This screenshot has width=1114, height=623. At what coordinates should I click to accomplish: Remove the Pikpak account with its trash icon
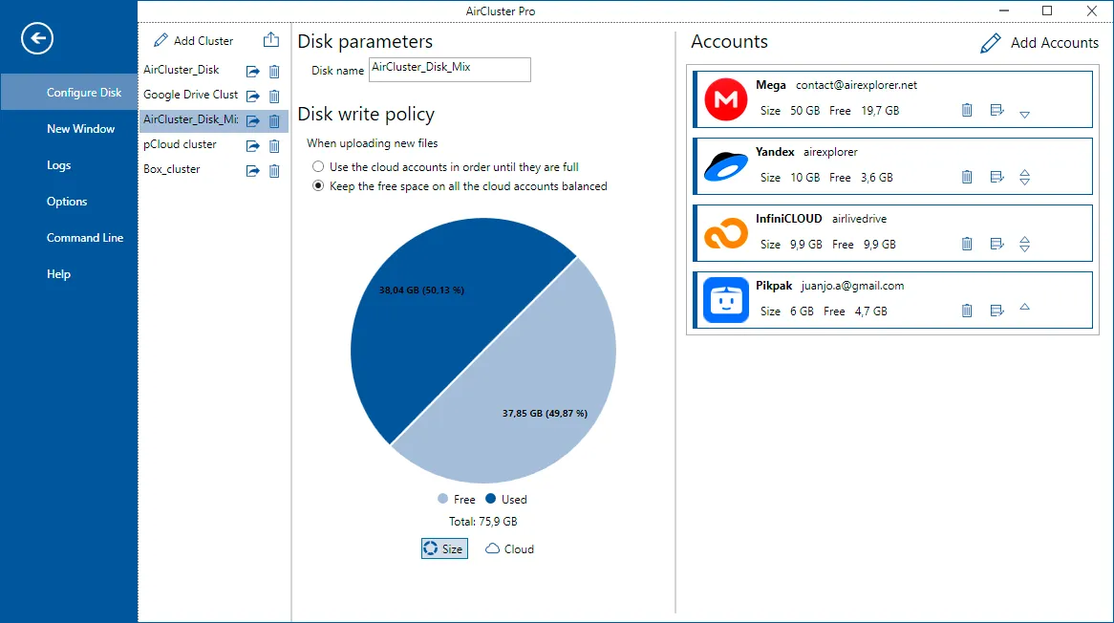coord(967,311)
